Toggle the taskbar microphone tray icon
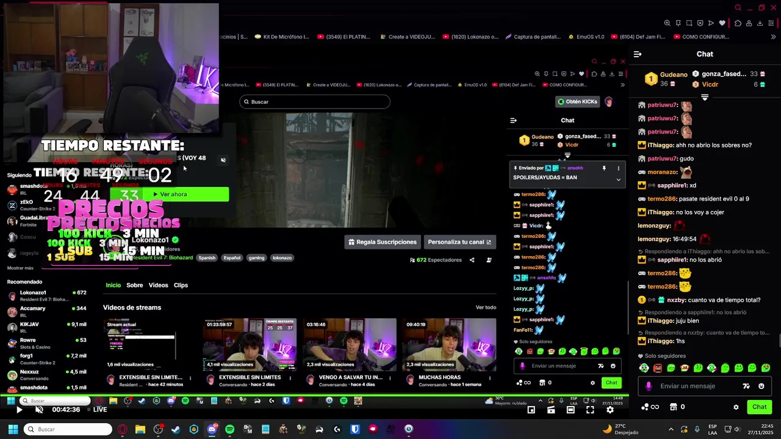 697,429
